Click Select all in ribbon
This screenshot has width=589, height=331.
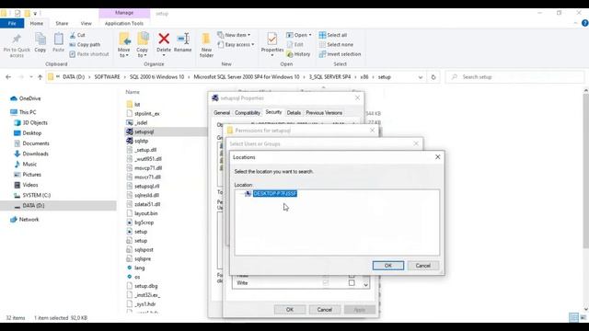click(333, 35)
